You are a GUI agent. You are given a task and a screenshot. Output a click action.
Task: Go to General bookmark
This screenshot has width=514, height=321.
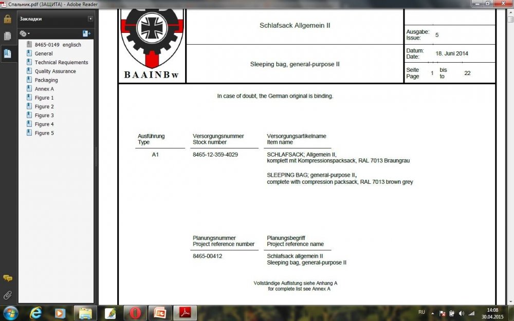[44, 53]
